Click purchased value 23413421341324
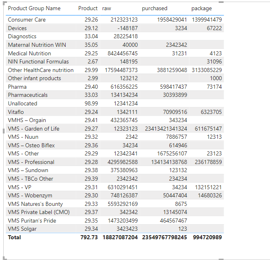Image resolution: width=270 pixels, height=260 pixels. (166, 129)
